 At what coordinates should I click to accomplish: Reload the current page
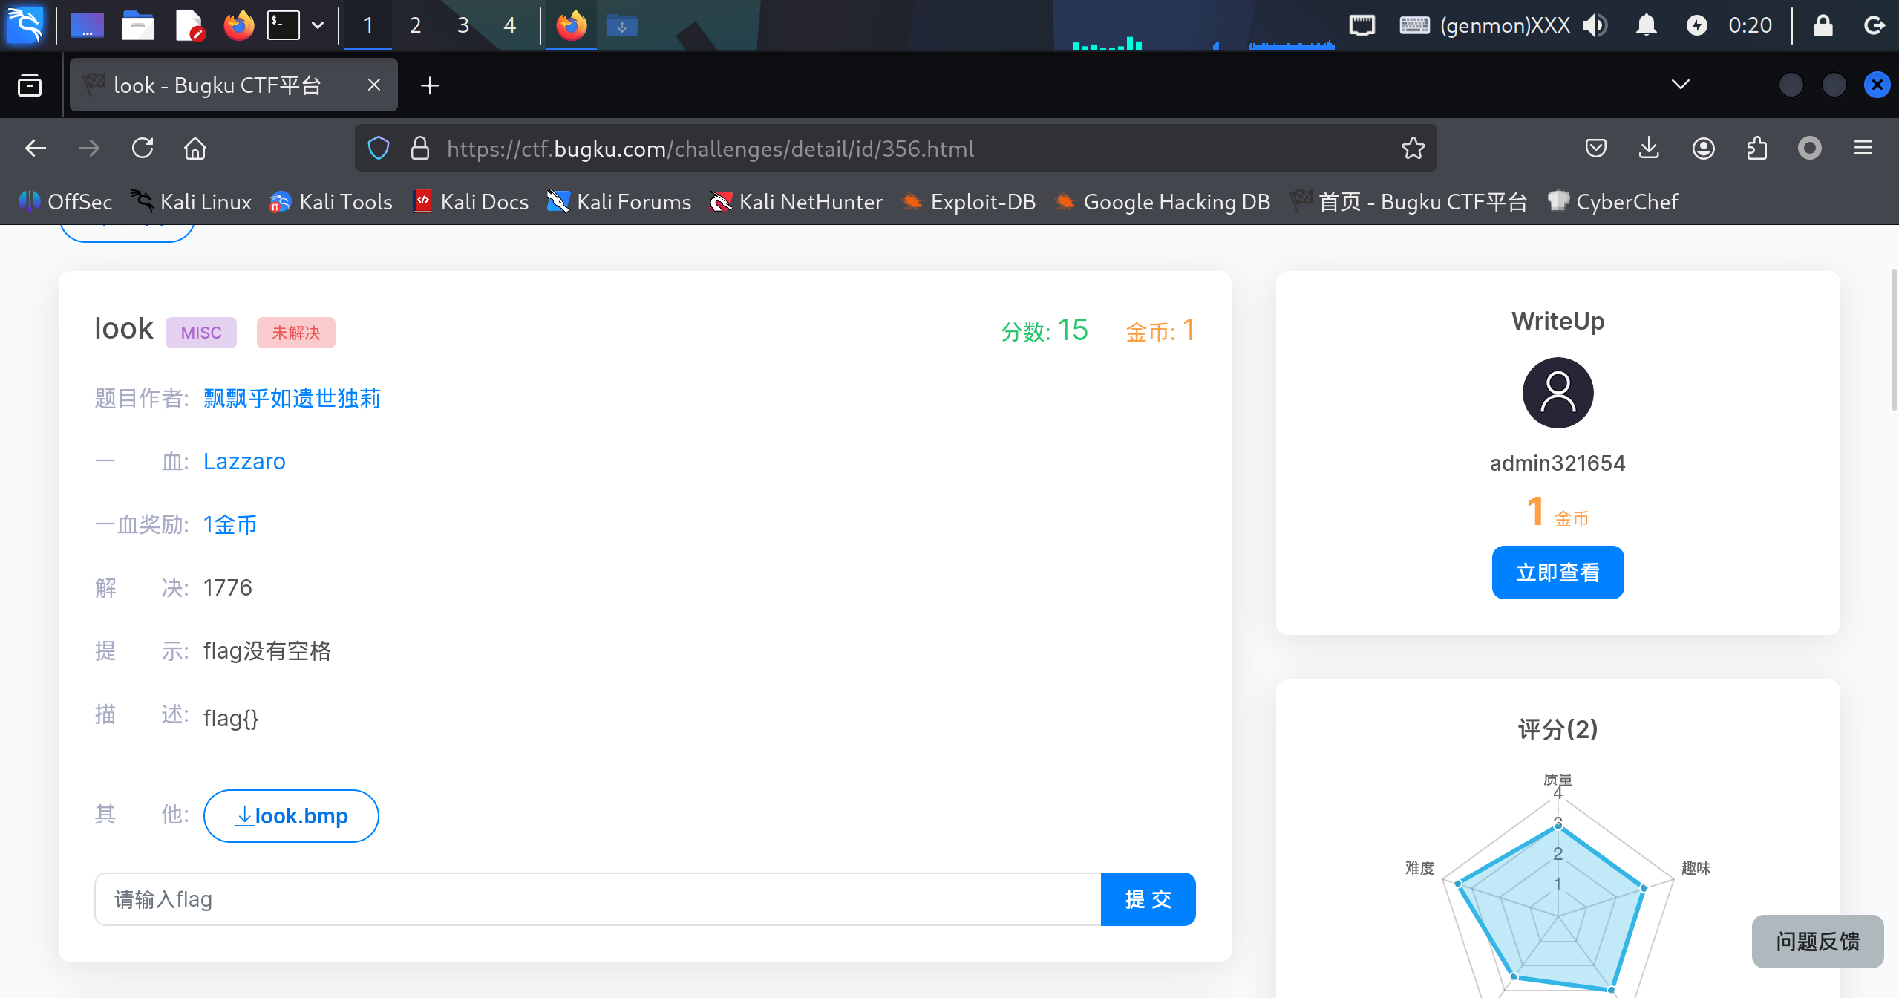[x=143, y=149]
